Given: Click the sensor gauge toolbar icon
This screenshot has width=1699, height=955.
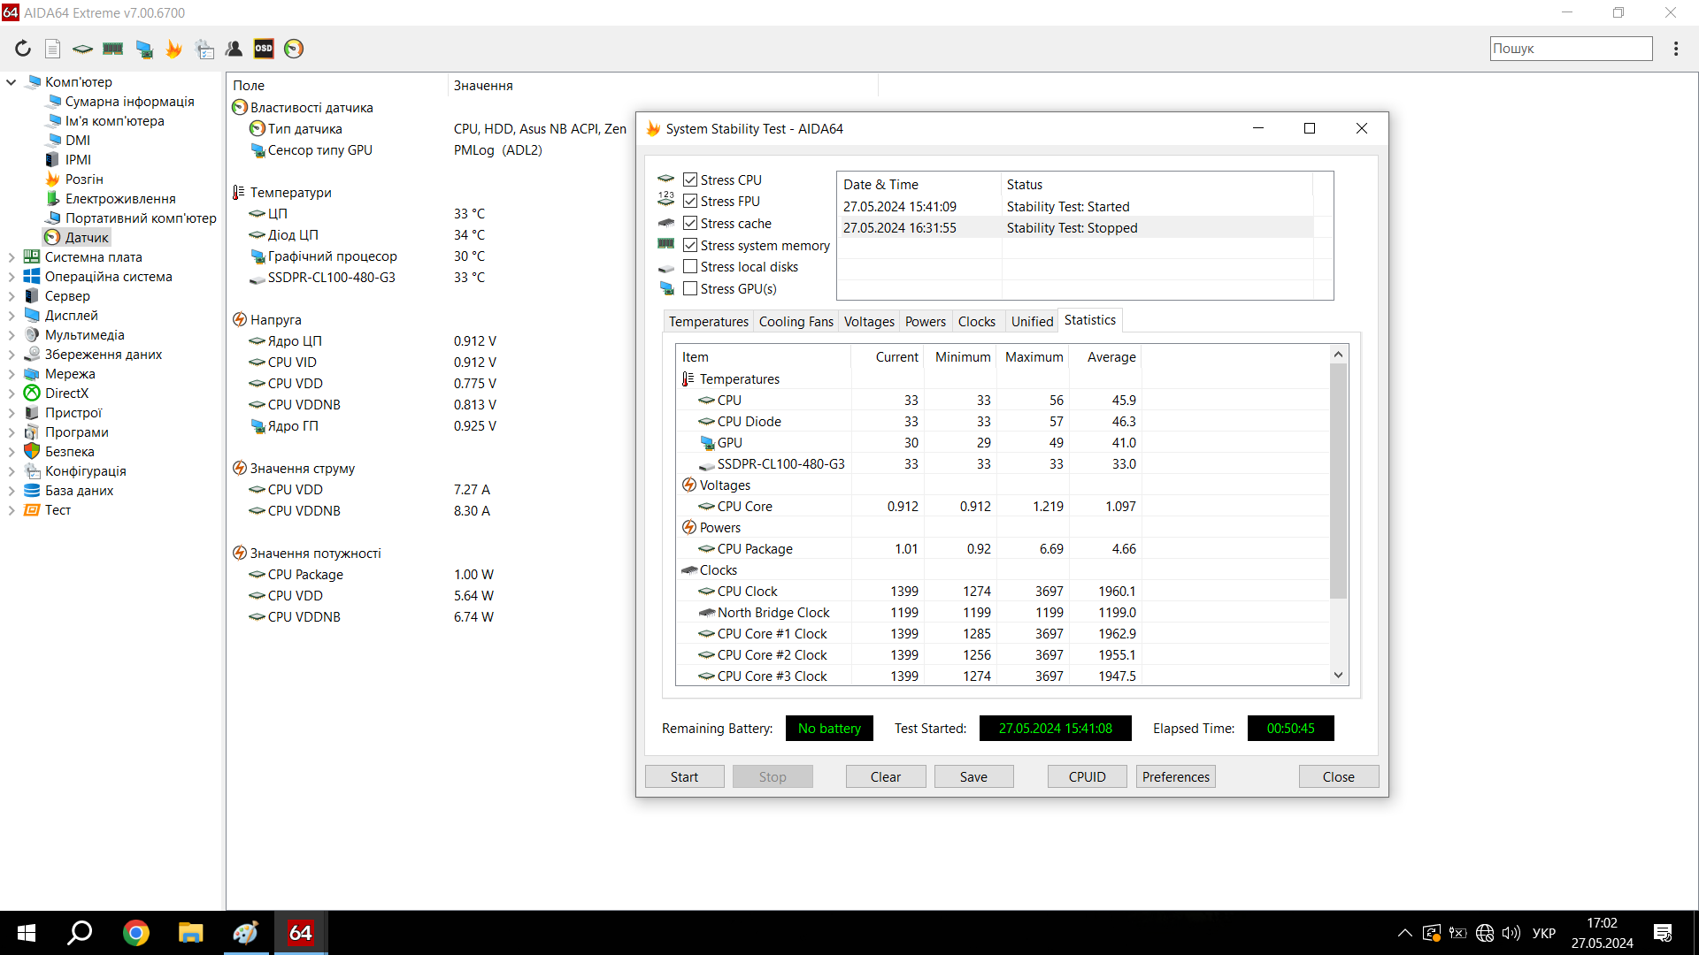Looking at the screenshot, I should 294,49.
